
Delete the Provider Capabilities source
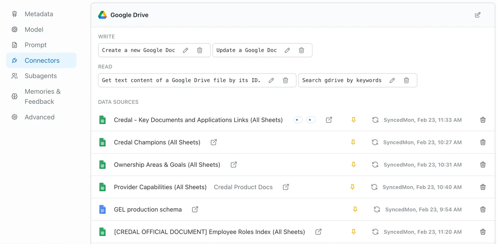click(x=483, y=187)
